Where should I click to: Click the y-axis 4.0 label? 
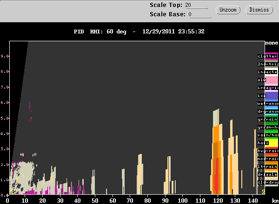tap(5, 134)
